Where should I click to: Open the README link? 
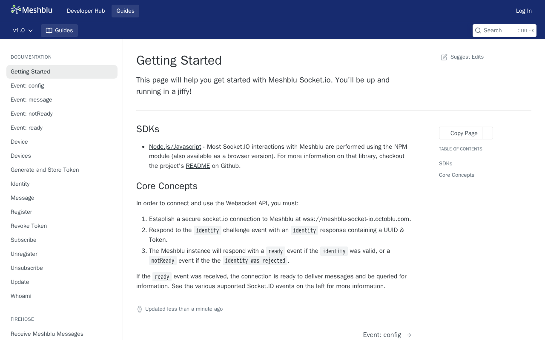tap(198, 166)
